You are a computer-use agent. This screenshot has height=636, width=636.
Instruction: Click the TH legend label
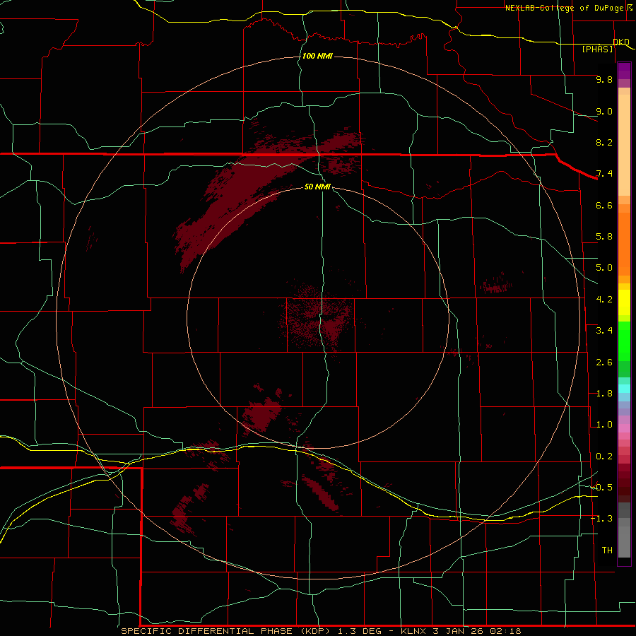click(607, 550)
